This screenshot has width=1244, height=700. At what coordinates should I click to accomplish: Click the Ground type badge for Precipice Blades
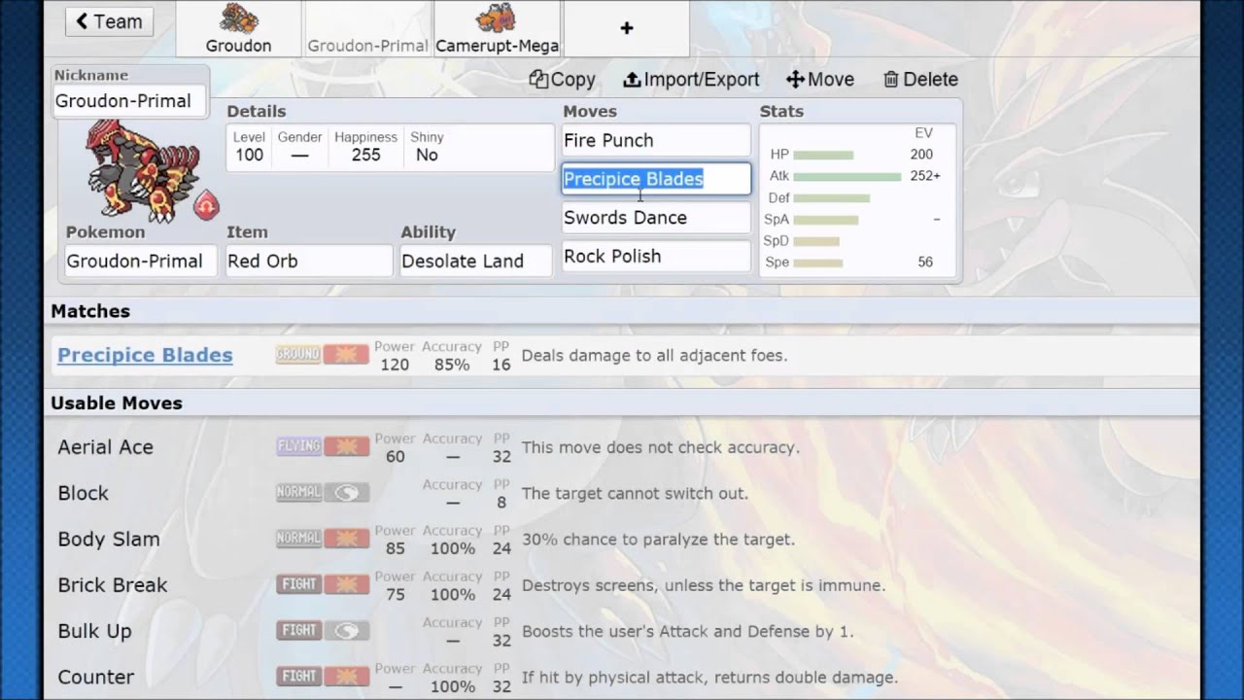(298, 355)
